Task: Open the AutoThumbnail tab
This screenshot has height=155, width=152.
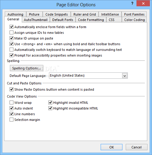Action: [36, 20]
